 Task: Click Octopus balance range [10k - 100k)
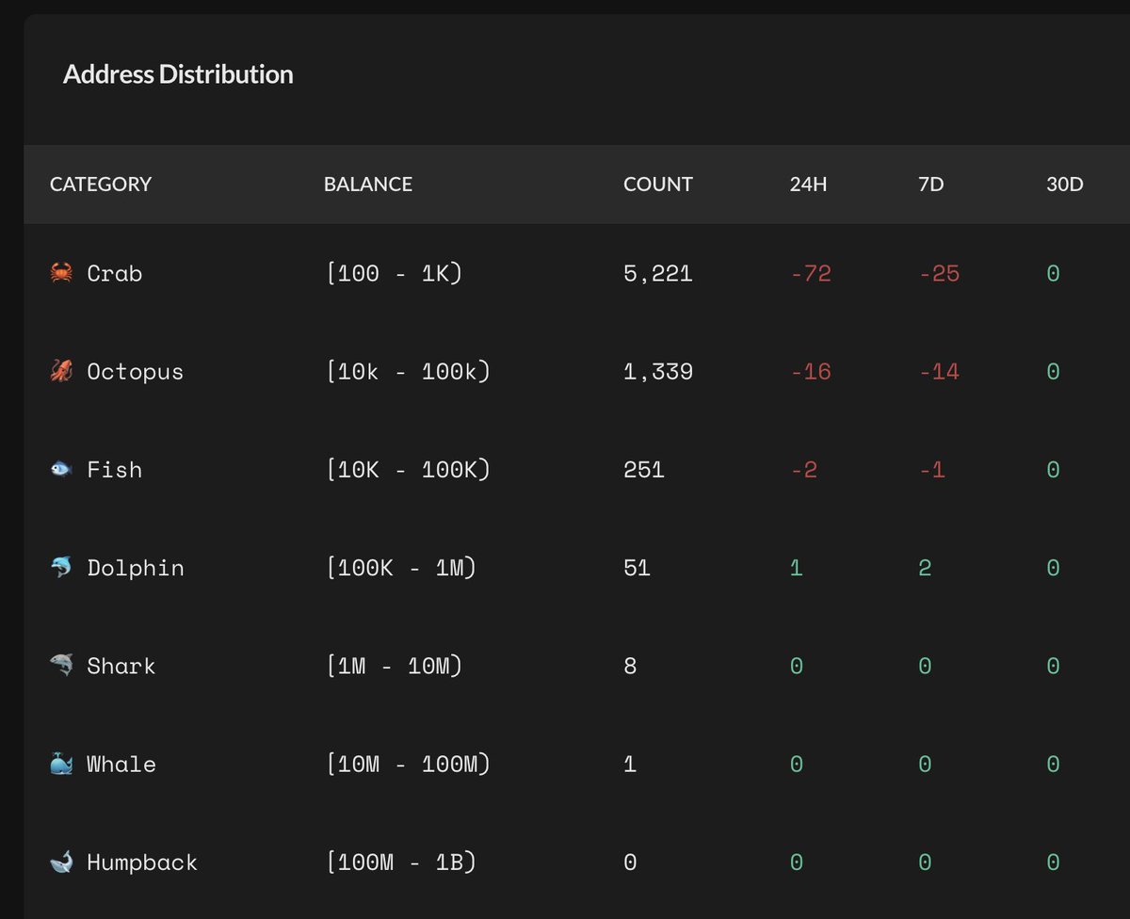[409, 372]
